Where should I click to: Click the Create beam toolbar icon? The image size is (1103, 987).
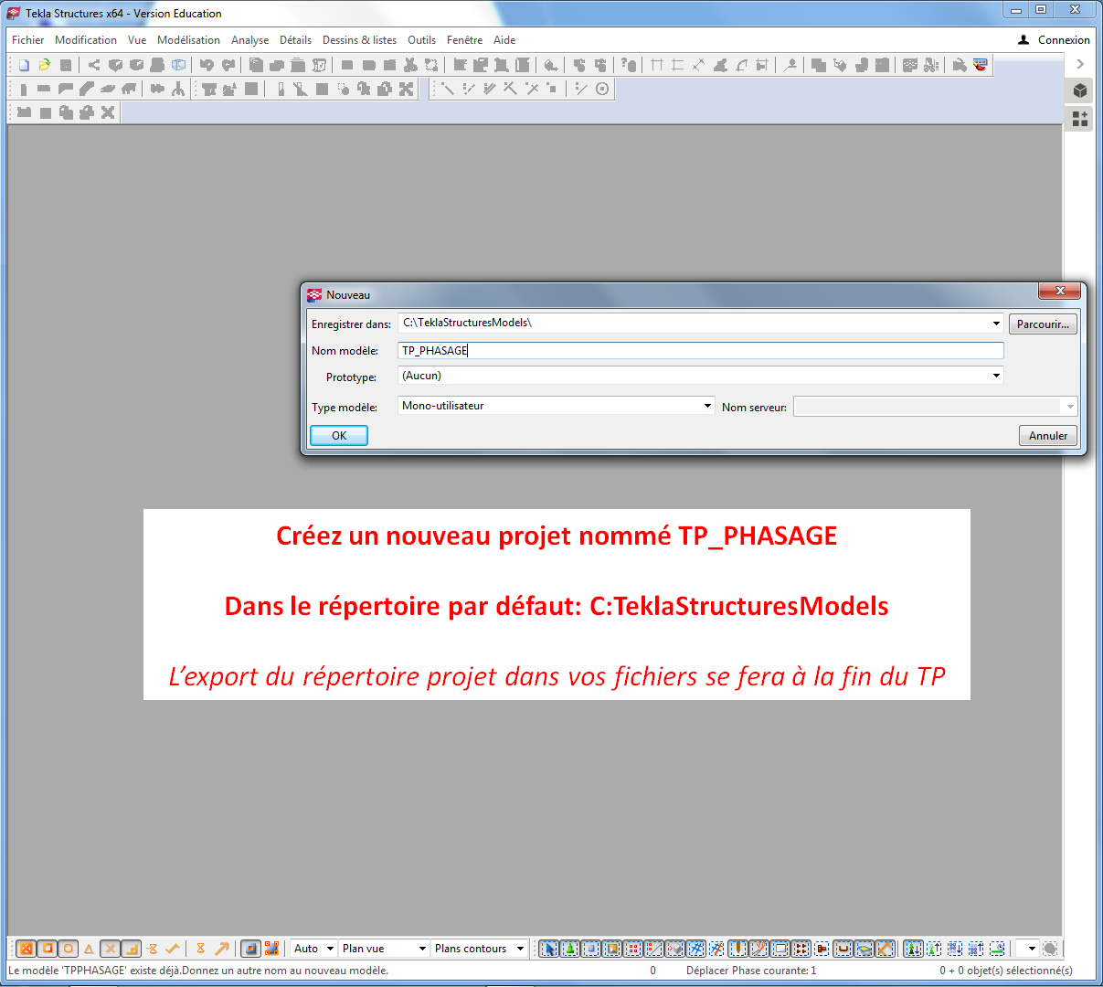click(x=44, y=89)
